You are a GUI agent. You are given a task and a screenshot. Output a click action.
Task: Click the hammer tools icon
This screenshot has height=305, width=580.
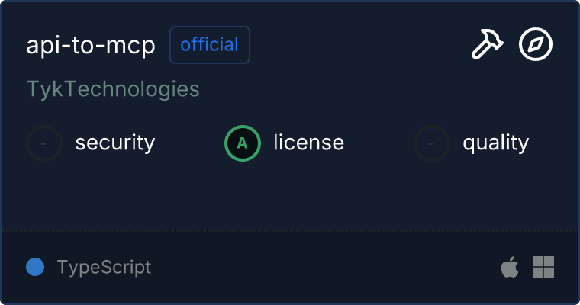point(486,45)
